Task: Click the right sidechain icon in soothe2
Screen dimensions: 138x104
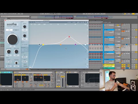Action: coord(26,50)
